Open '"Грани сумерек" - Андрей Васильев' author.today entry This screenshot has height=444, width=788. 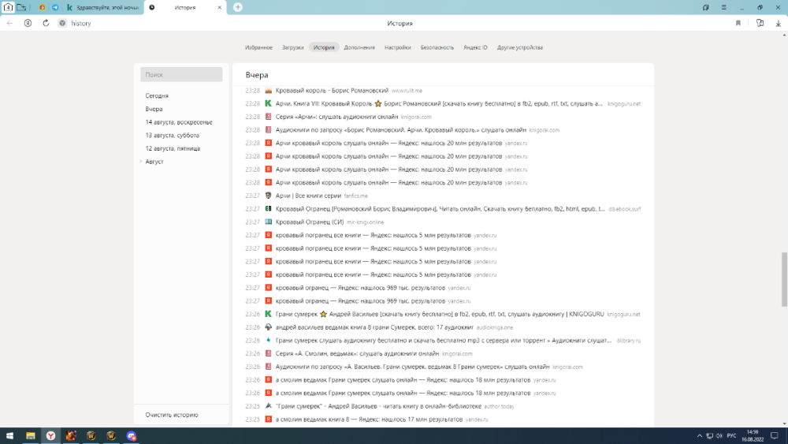(378, 406)
